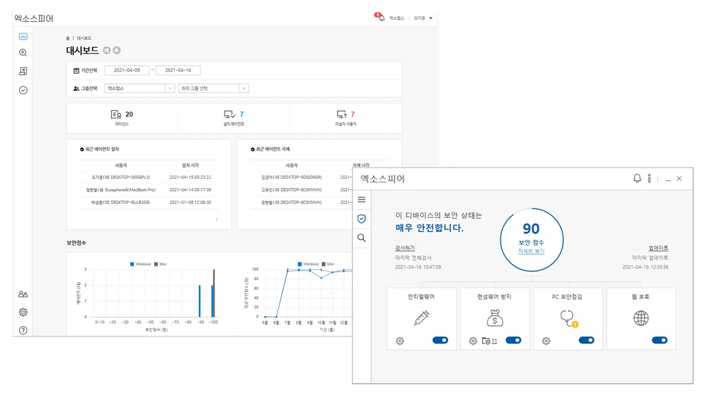Image resolution: width=720 pixels, height=401 pixels.
Task: Open the help question mark icon
Action: pos(23,331)
